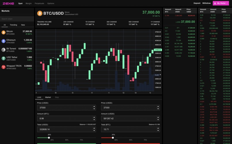
Task: Click the 24H CHANGE 97.861 % value
Action: pos(67,24)
